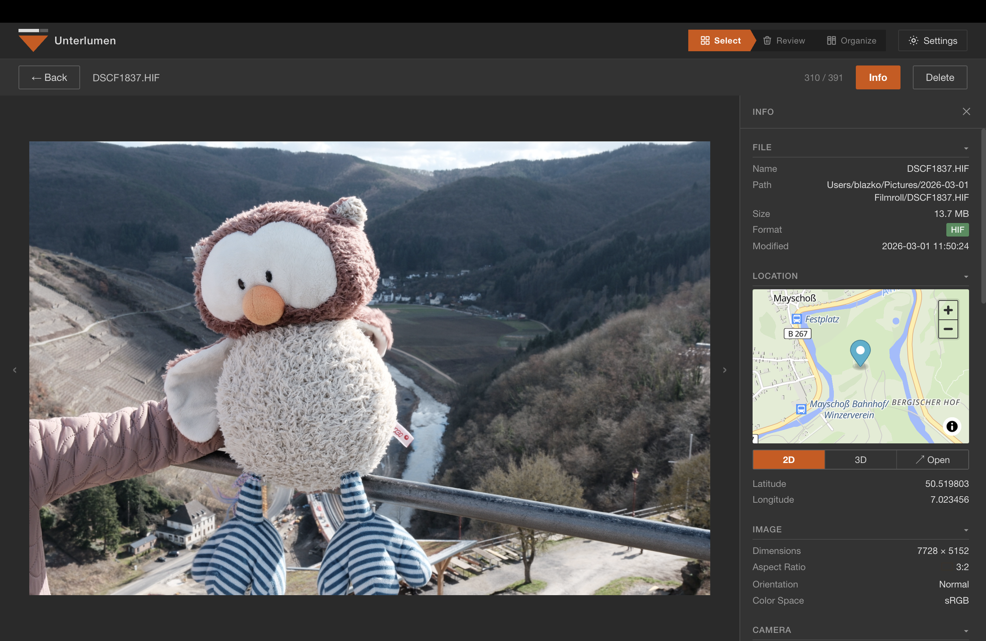Image resolution: width=986 pixels, height=641 pixels.
Task: Open the Review trash view
Action: 784,40
